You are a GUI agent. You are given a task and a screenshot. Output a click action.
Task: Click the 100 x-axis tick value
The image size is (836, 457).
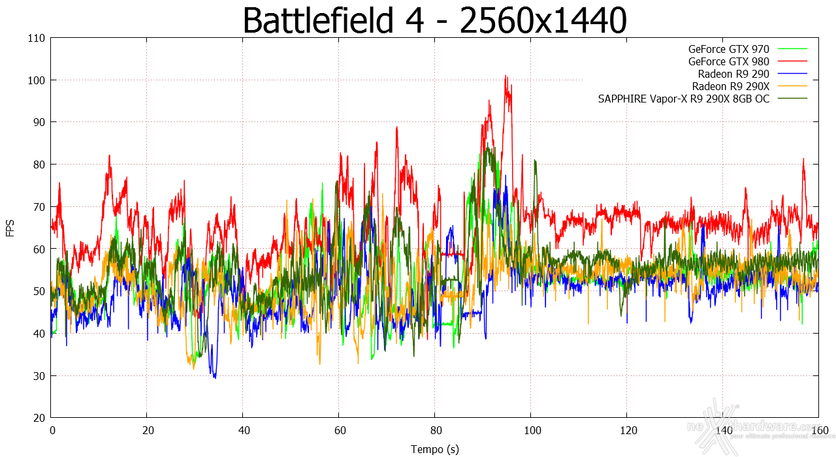[531, 431]
